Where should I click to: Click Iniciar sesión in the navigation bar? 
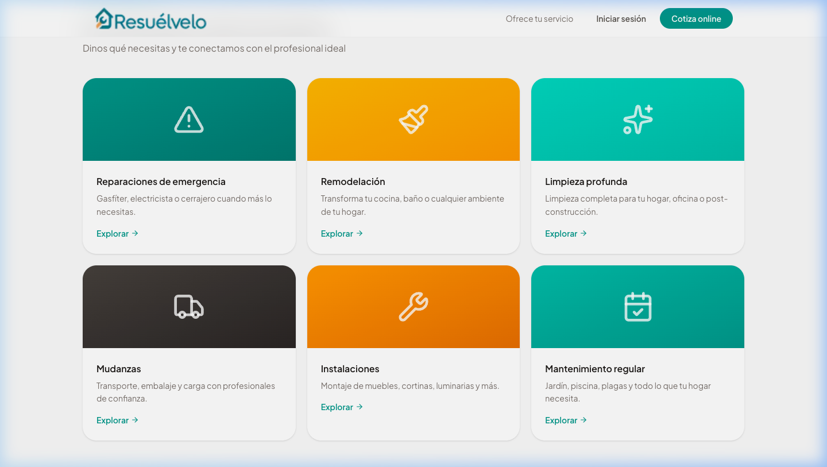[621, 18]
